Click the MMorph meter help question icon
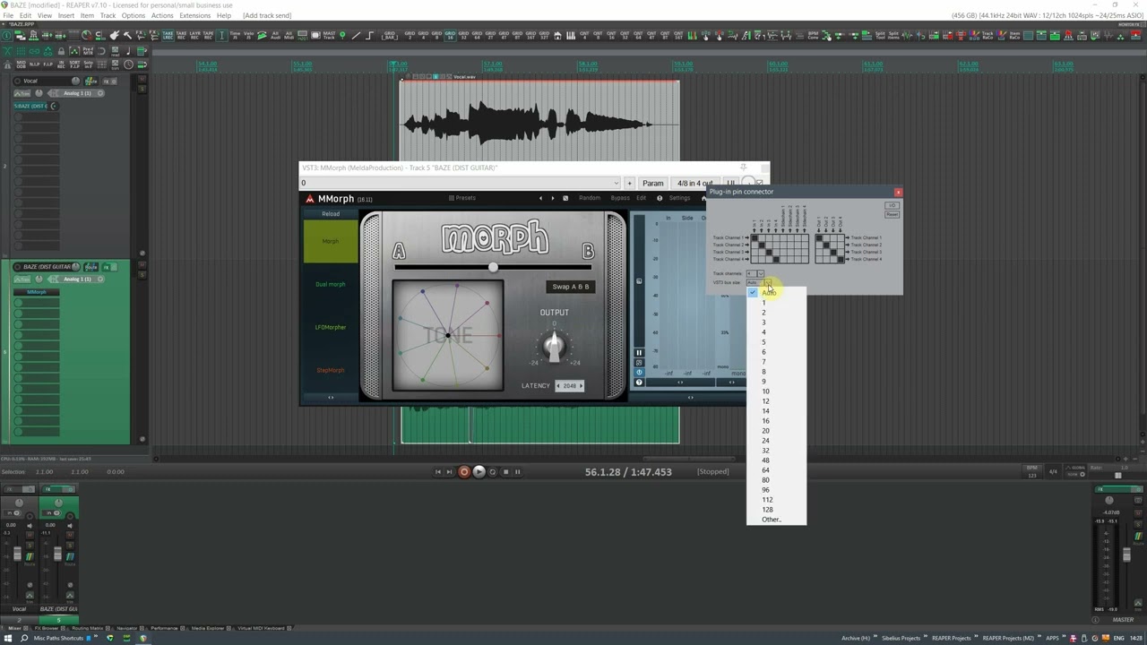This screenshot has width=1147, height=645. (639, 383)
